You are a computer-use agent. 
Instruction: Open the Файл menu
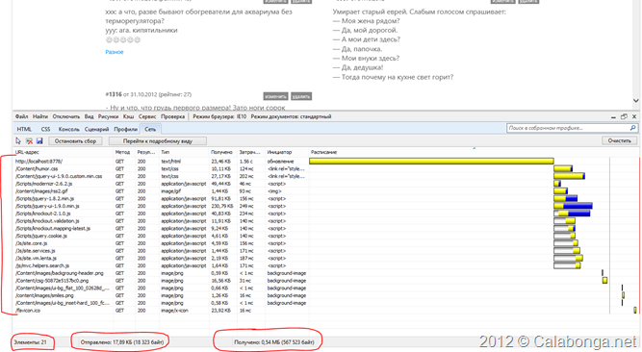22,116
